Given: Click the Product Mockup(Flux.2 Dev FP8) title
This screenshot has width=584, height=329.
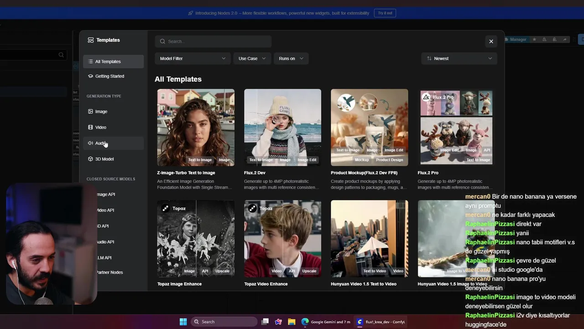Looking at the screenshot, I should click(x=364, y=173).
